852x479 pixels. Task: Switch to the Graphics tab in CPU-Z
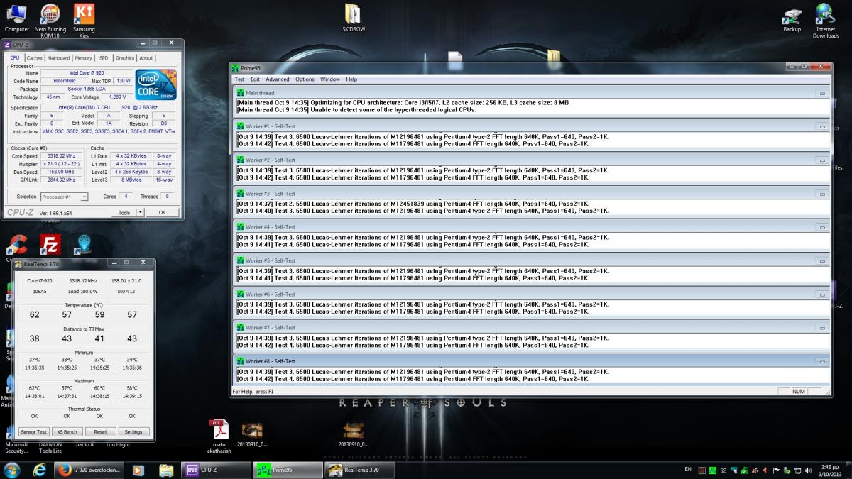[125, 58]
